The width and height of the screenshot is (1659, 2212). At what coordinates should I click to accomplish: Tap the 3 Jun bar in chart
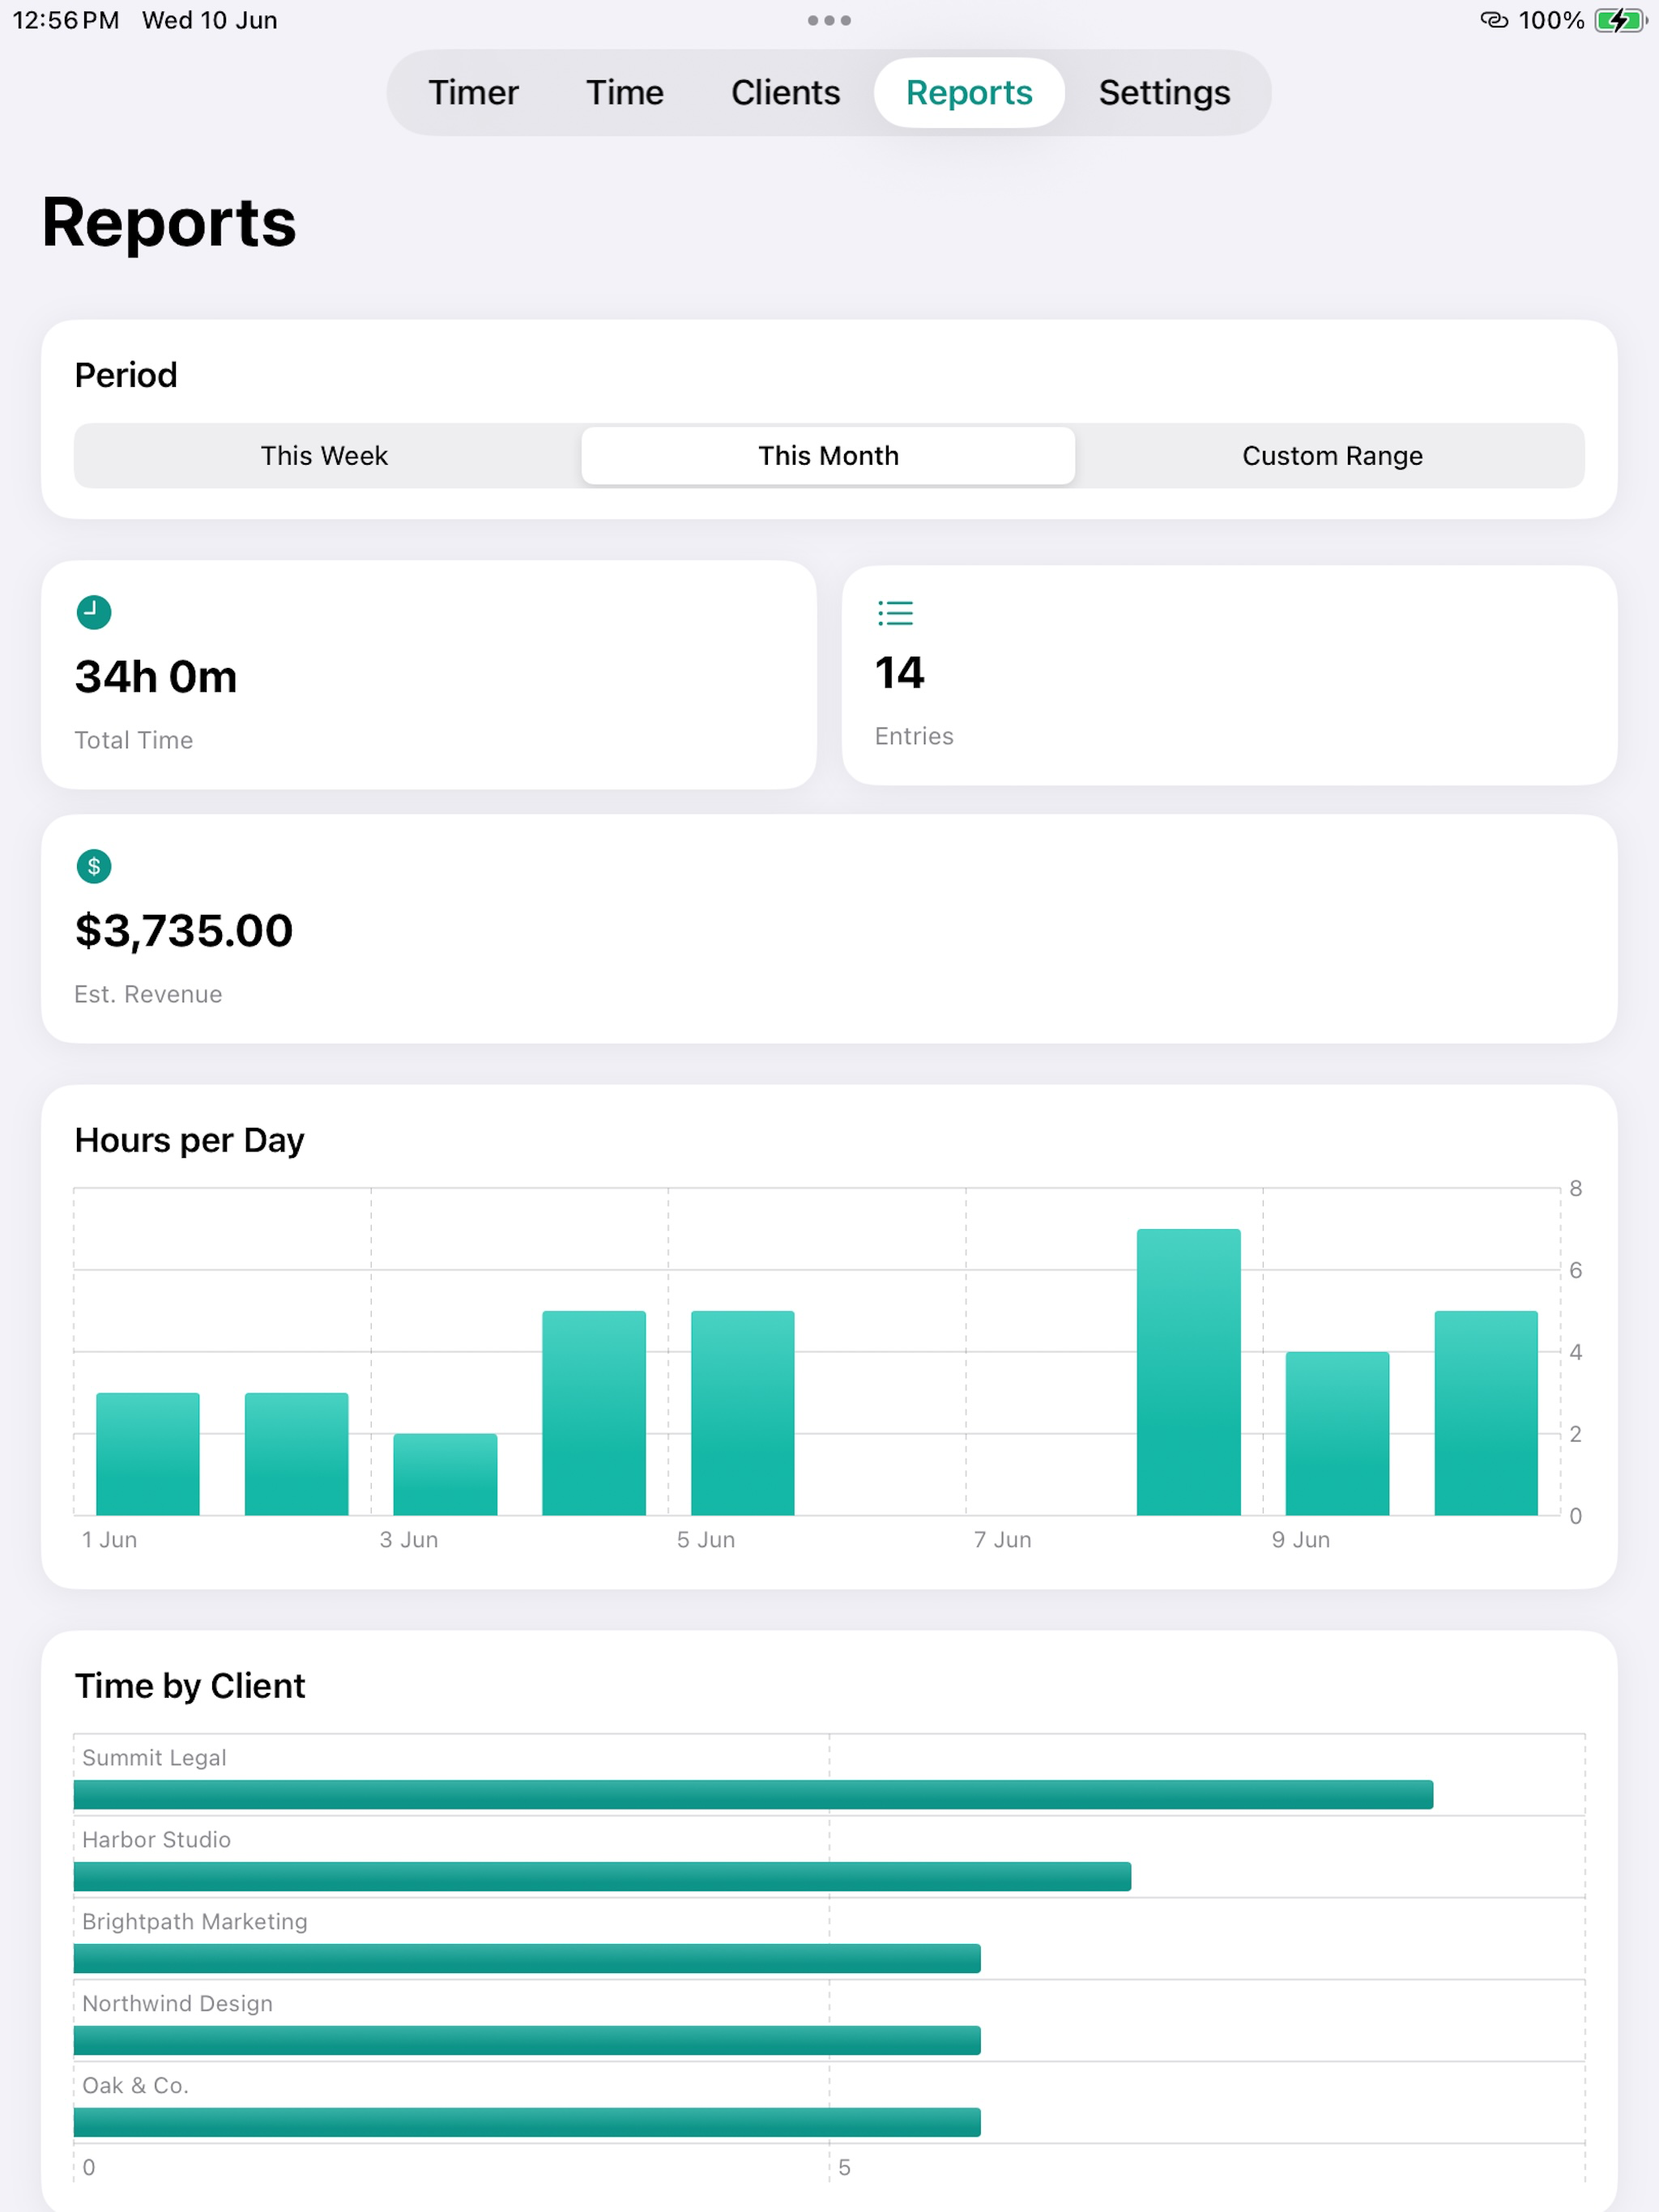coord(446,1475)
